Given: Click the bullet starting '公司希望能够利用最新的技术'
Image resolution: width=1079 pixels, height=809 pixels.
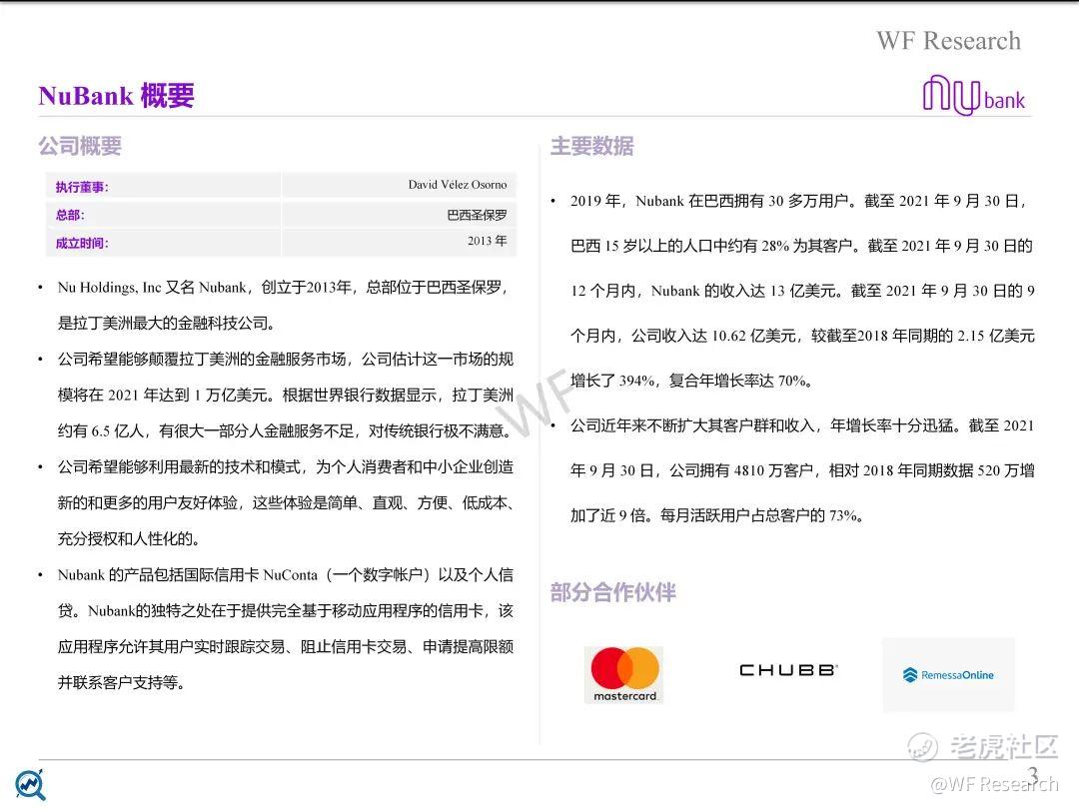Looking at the screenshot, I should pos(286,467).
